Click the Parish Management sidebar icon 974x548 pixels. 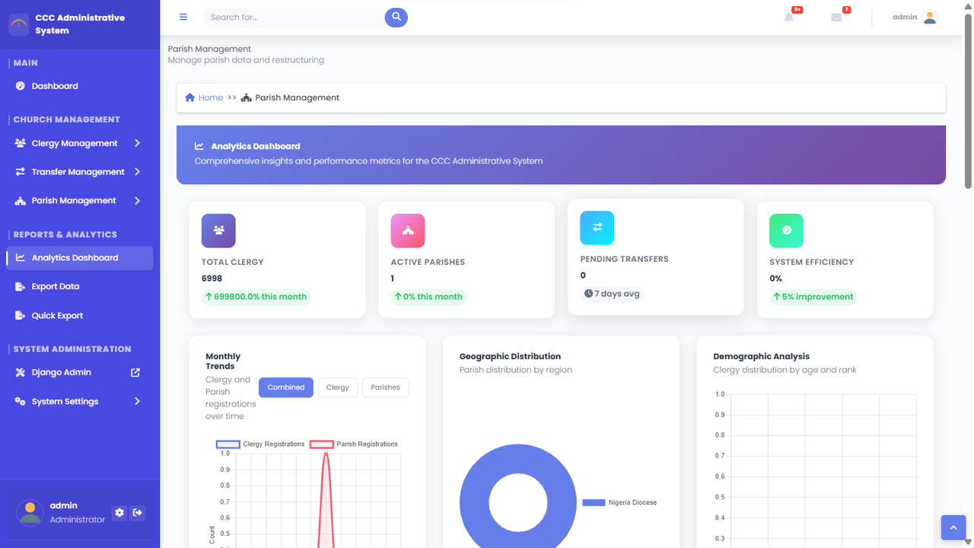tap(21, 201)
